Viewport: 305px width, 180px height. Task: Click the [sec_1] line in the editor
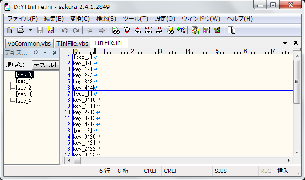(83, 94)
